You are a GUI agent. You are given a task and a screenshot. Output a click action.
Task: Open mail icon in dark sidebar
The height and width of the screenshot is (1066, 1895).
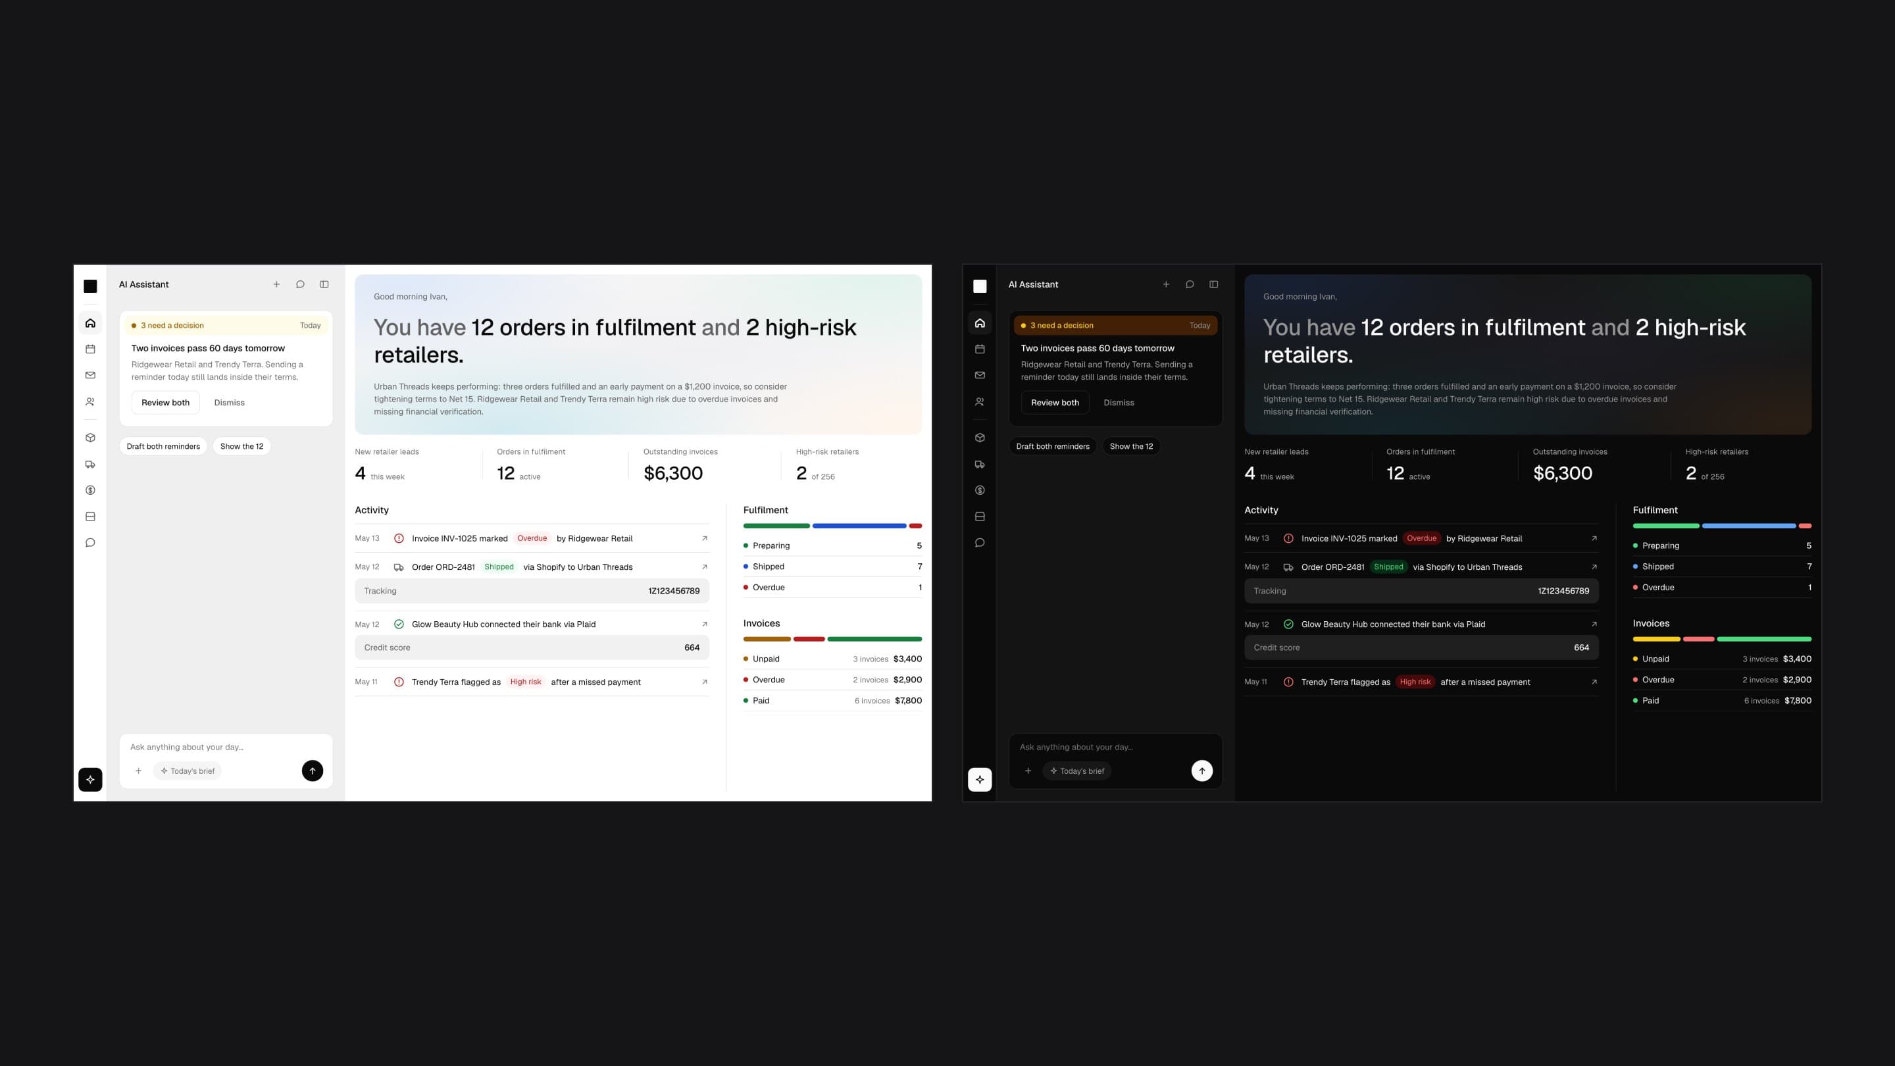click(980, 375)
